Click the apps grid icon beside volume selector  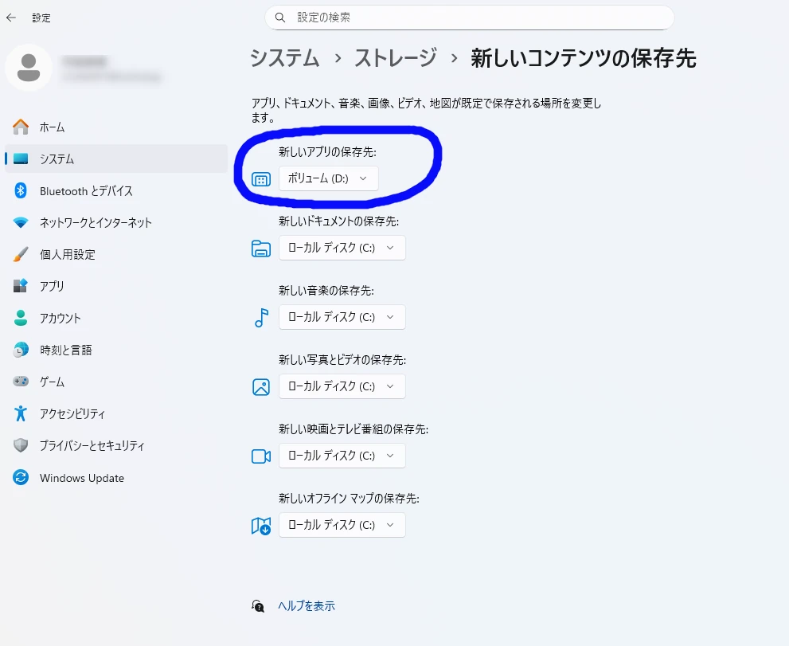(x=260, y=178)
